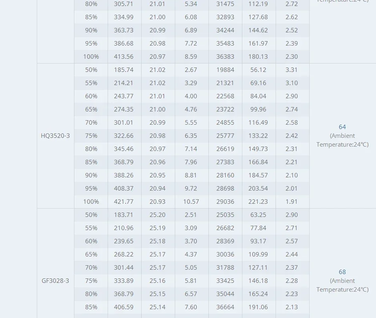This screenshot has width=376, height=318.
Task: Click the 183.71 thrust cell
Action: (x=124, y=215)
